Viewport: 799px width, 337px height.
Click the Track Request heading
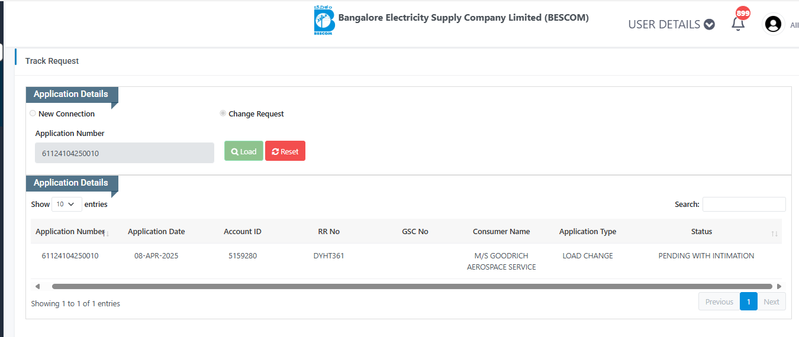tap(52, 61)
